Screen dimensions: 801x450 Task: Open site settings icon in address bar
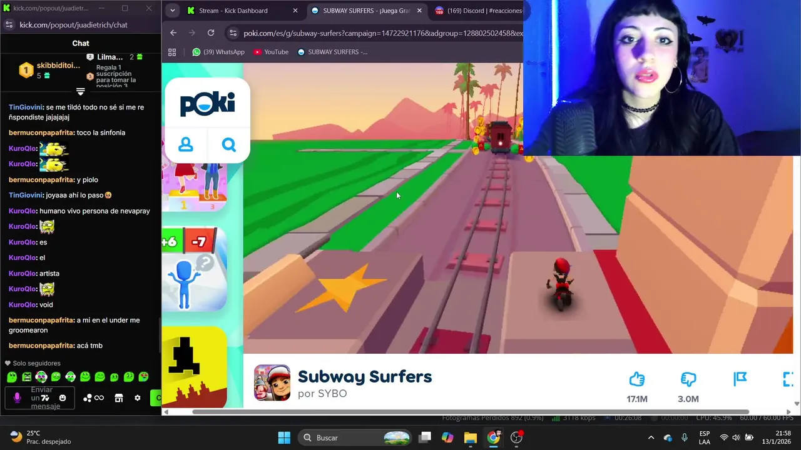233,33
